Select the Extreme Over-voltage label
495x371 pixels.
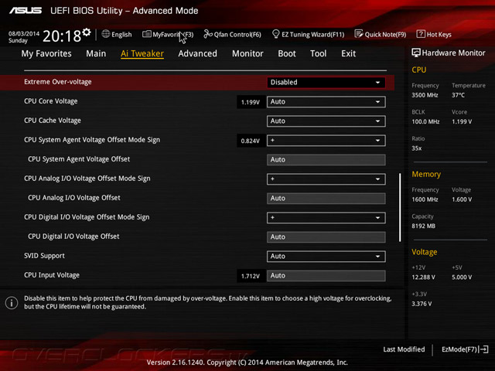pyautogui.click(x=58, y=82)
